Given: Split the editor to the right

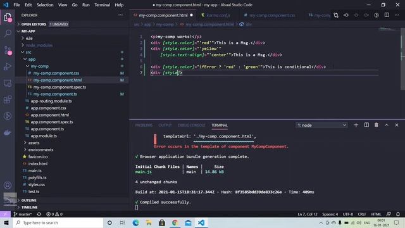Looking at the screenshot, I should [387, 15].
